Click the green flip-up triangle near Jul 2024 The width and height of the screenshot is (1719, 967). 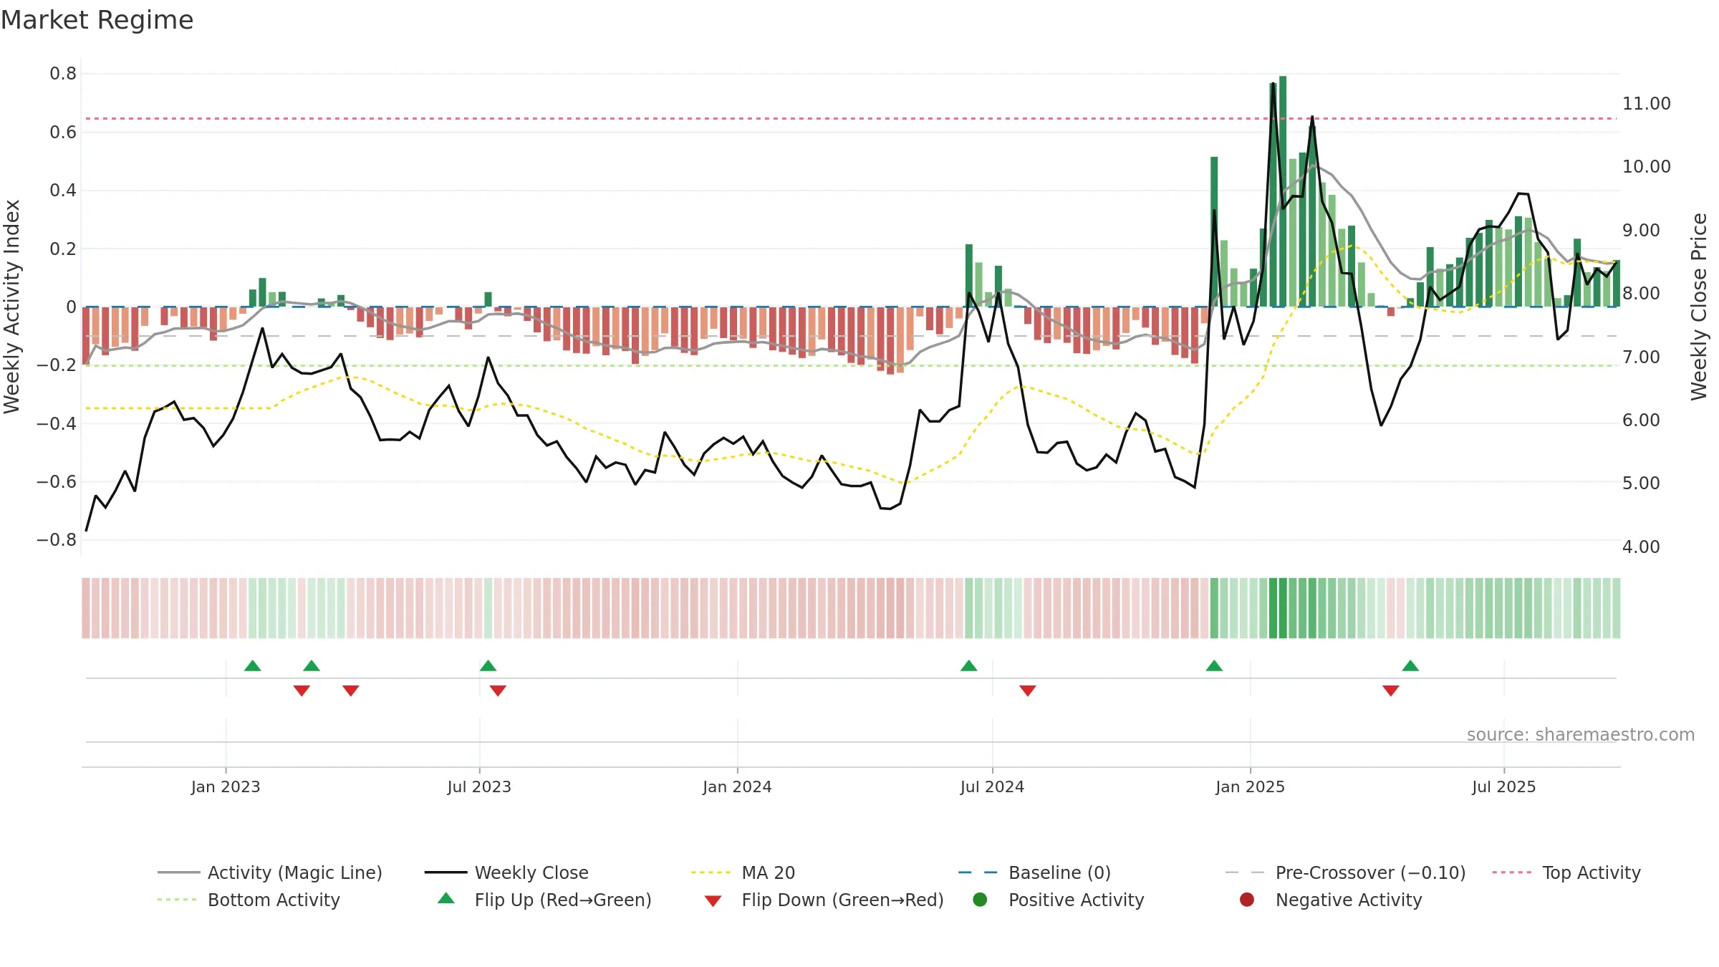(x=968, y=666)
